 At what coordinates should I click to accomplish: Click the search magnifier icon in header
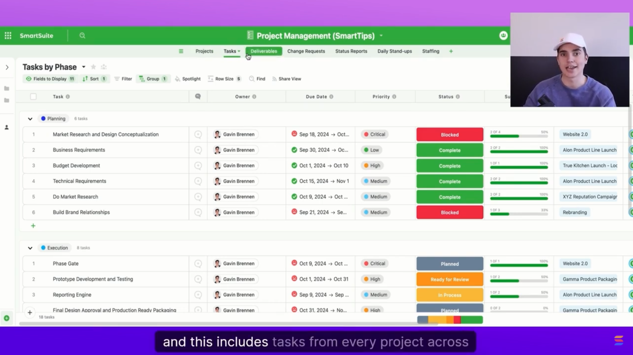click(x=82, y=36)
